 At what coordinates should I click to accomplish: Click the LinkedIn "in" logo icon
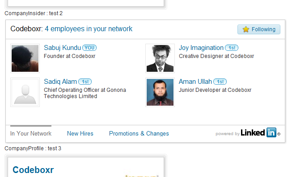(271, 132)
